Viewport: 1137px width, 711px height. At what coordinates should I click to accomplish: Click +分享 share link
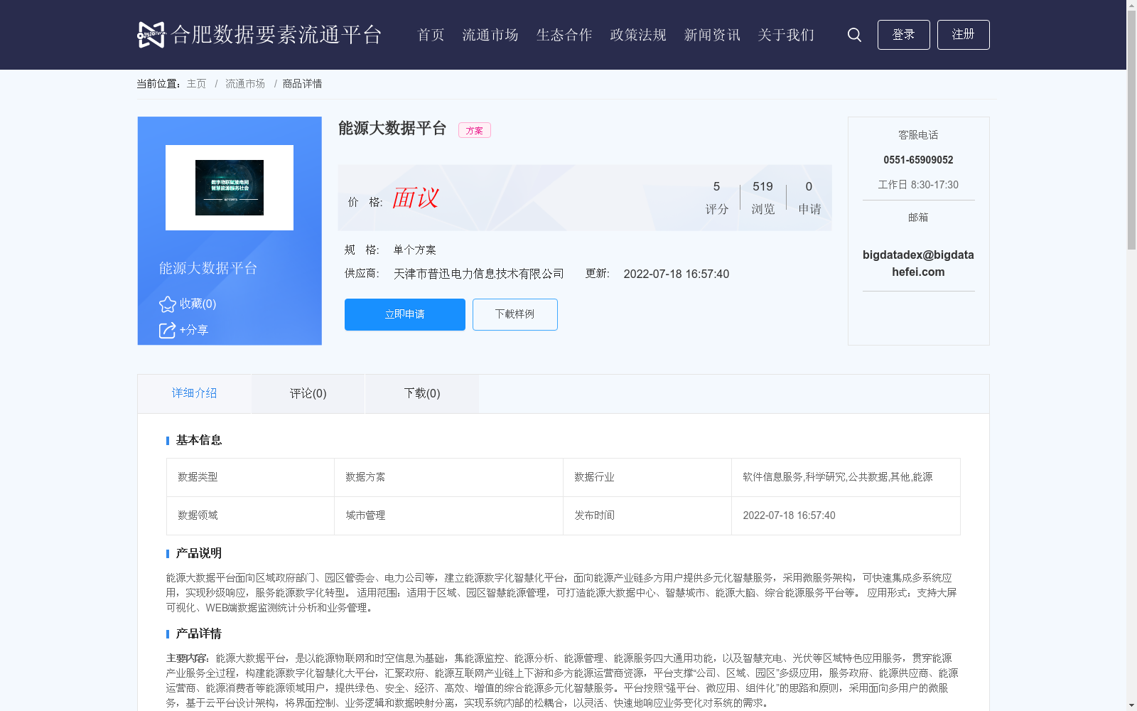pyautogui.click(x=193, y=330)
